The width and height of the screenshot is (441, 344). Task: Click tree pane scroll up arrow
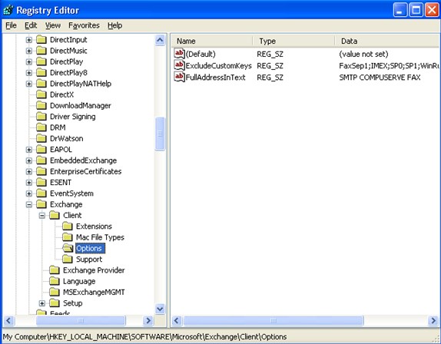coord(160,40)
